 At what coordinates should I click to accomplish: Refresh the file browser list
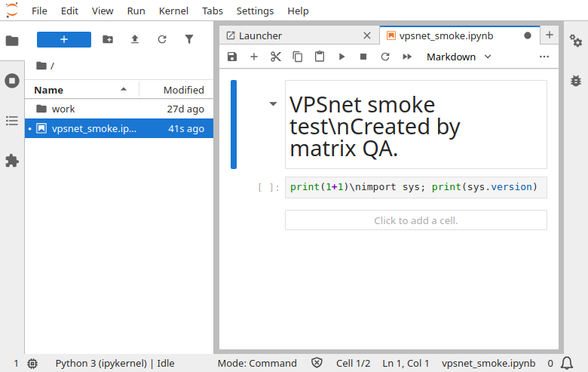162,39
